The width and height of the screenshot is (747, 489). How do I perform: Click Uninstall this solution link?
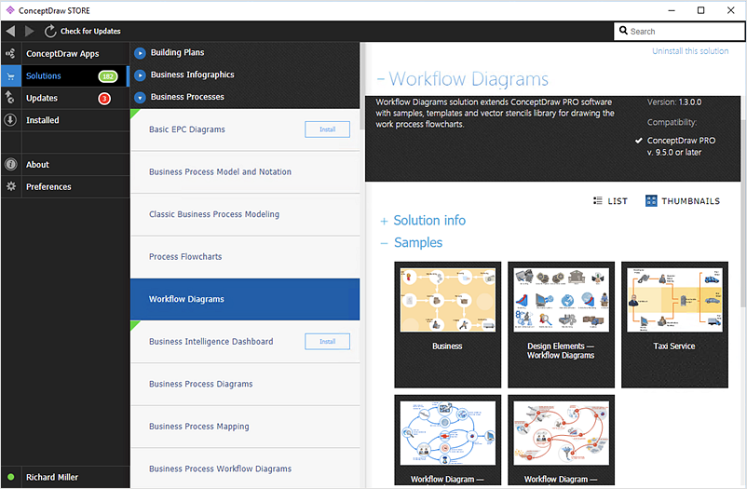tap(690, 51)
